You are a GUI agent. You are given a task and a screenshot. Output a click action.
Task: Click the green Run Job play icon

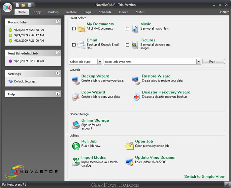click(x=76, y=146)
